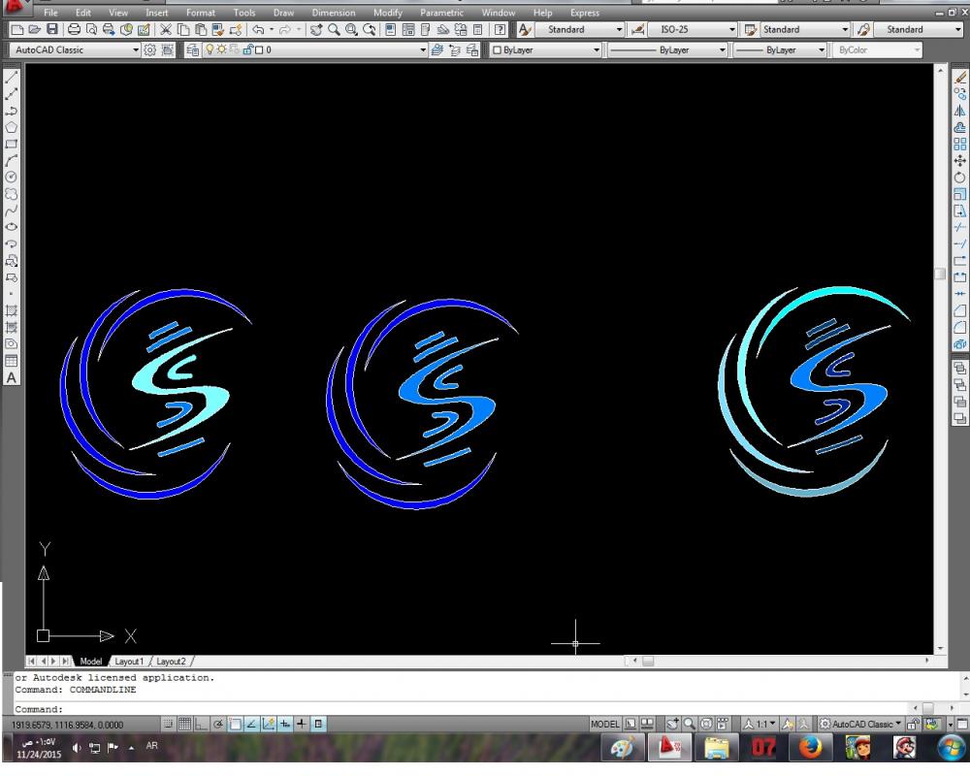Open the Dimension menu

(334, 13)
